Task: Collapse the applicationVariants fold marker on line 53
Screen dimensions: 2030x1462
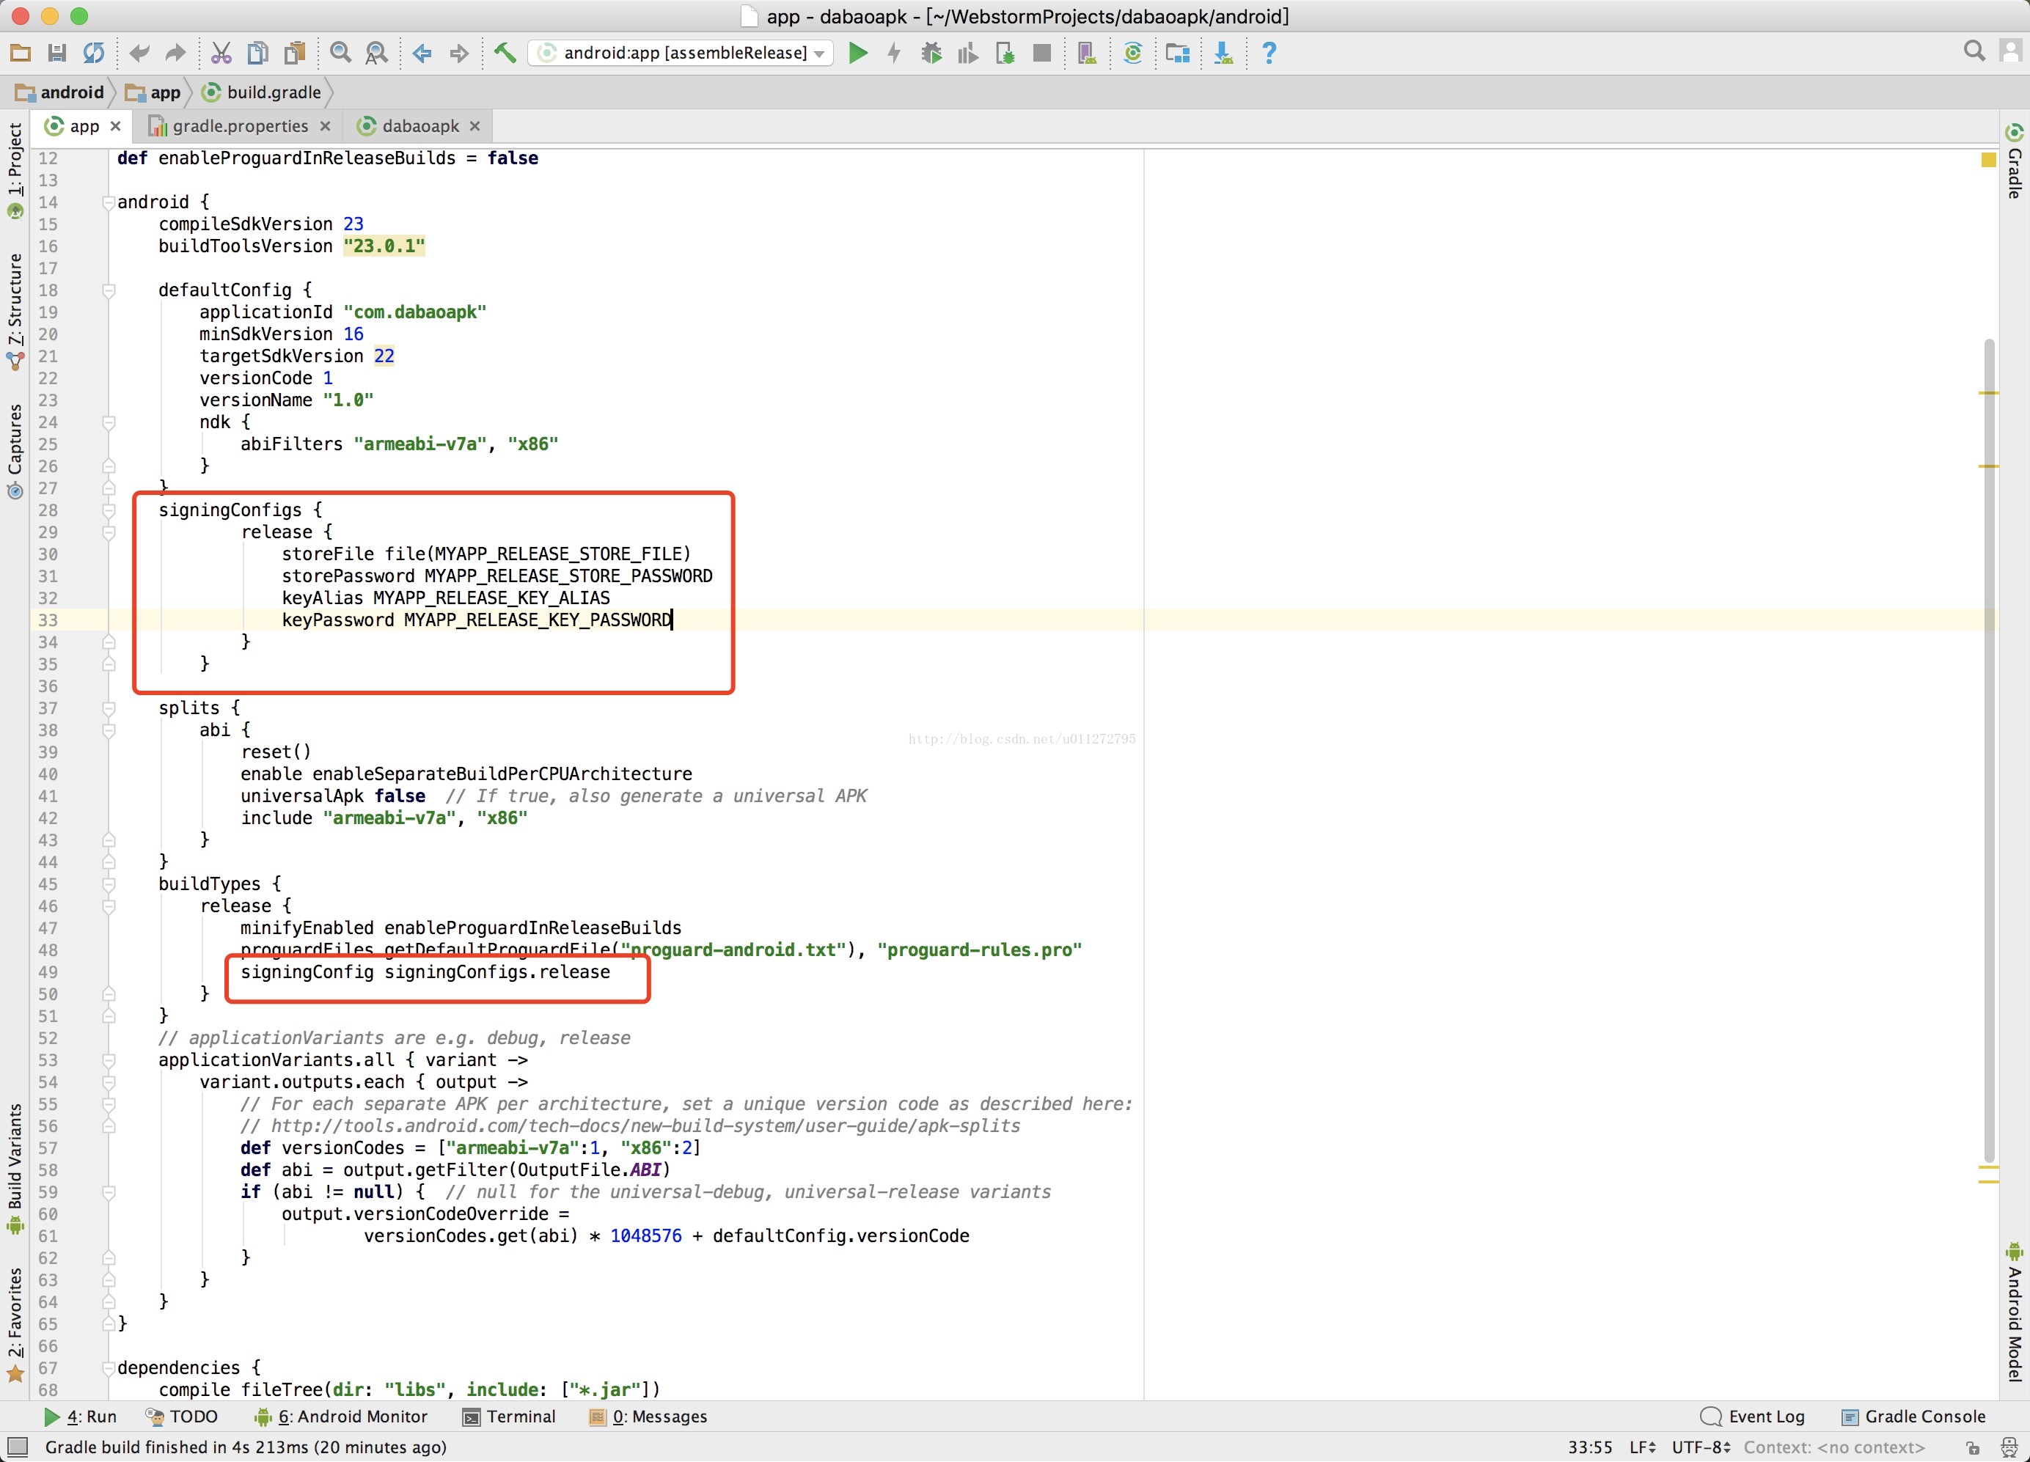Action: click(x=109, y=1060)
